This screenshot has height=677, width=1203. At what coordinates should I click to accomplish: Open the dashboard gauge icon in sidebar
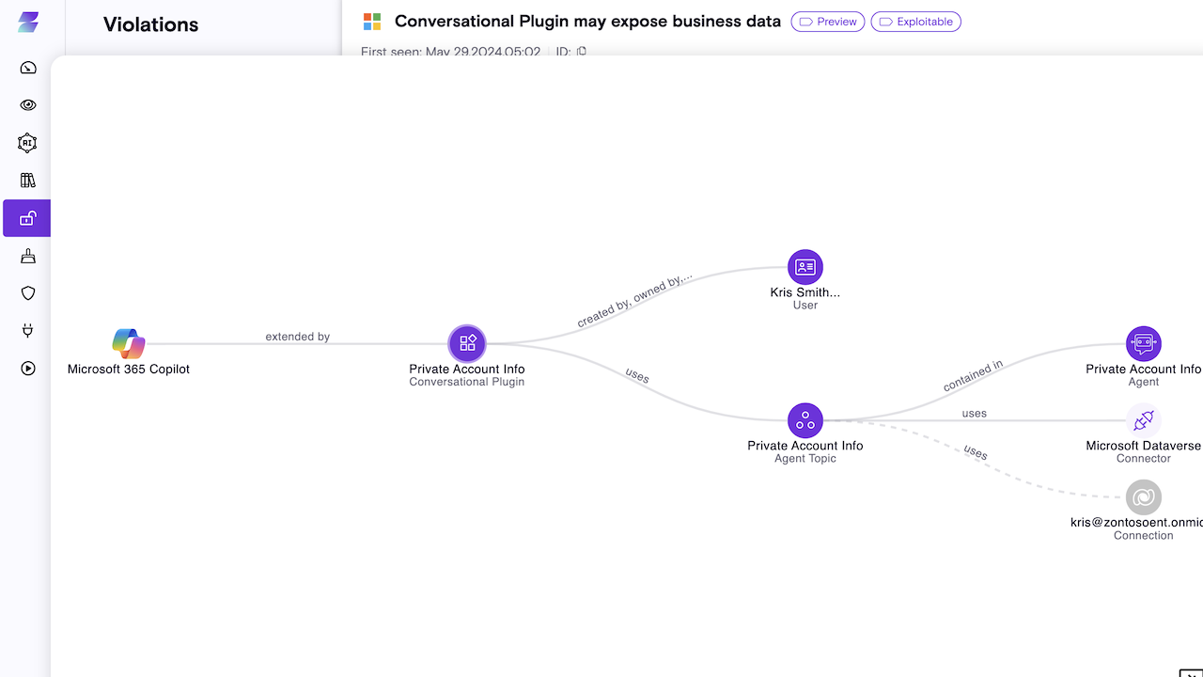[x=28, y=68]
